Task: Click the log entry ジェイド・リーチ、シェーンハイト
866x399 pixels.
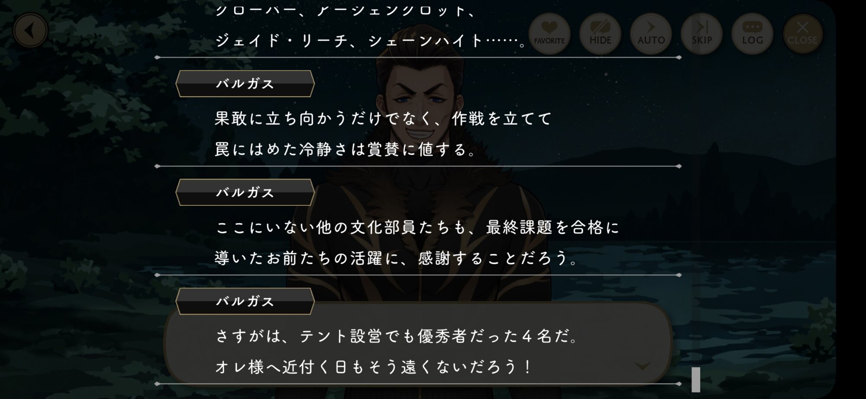Action: pyautogui.click(x=371, y=41)
